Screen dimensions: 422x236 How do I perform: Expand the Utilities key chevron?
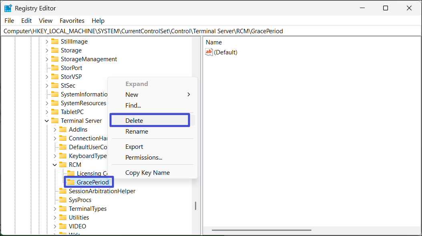(55, 218)
